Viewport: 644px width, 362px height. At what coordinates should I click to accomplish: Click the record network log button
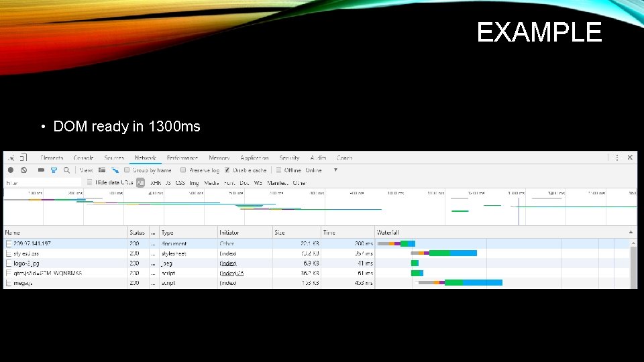[11, 170]
